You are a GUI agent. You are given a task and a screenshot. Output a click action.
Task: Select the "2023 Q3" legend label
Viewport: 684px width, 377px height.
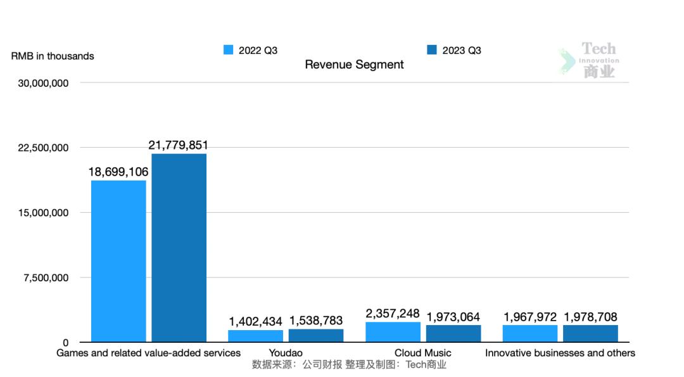pyautogui.click(x=462, y=51)
